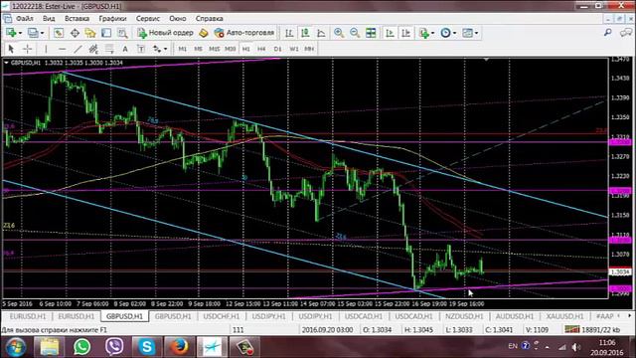Open the Справка menu

(210, 18)
